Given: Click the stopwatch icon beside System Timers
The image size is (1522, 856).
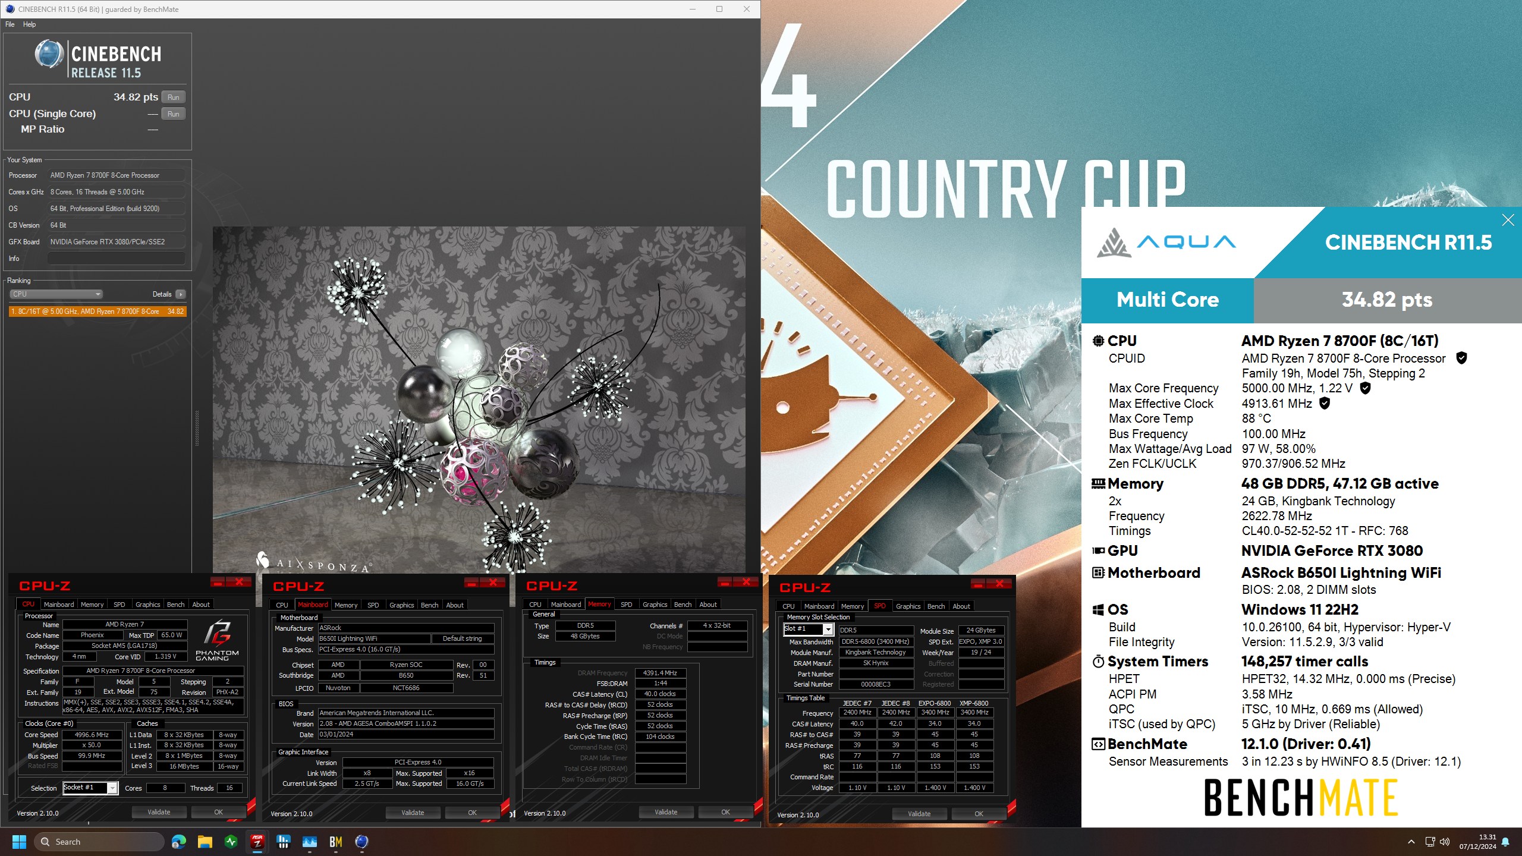Looking at the screenshot, I should (1098, 662).
